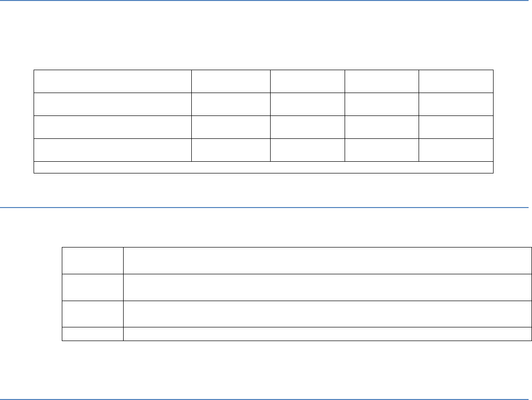Click fourth-column header cell in upper table
The image size is (532, 400).
coord(382,81)
